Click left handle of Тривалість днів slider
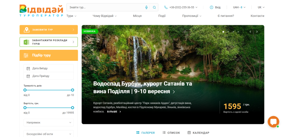Image resolution: width=282 pixels, height=137 pixels. pos(25,90)
